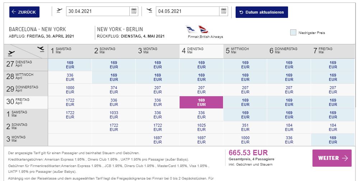357x181 pixels.
Task: Click the return date field 04.05.2021
Action: (187, 11)
